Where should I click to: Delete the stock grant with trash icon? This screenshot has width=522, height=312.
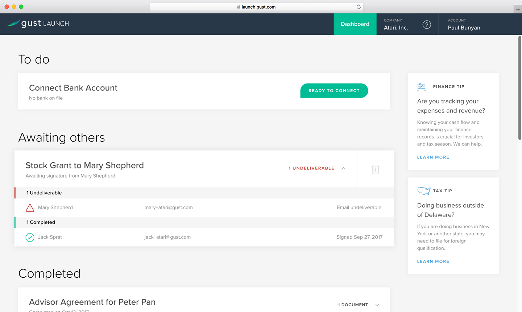tap(375, 169)
